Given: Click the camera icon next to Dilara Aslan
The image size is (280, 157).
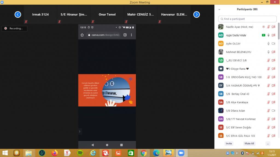Looking at the screenshot, I should 273,111.
